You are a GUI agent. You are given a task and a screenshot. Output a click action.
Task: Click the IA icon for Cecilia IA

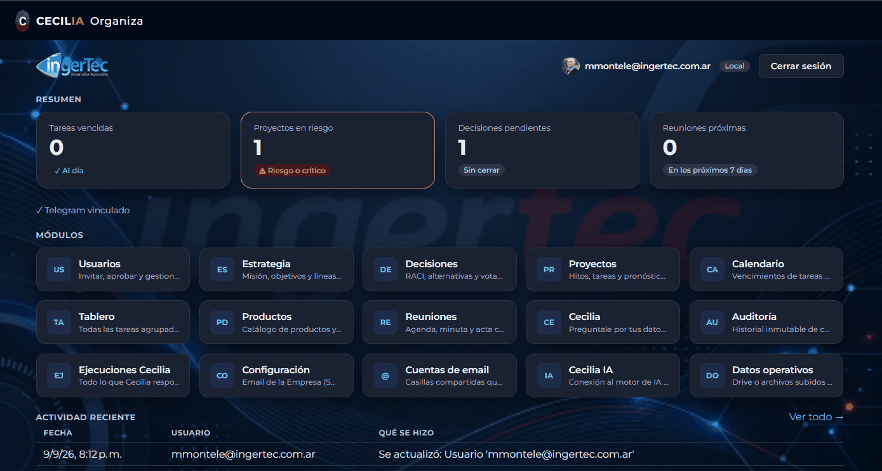point(549,375)
